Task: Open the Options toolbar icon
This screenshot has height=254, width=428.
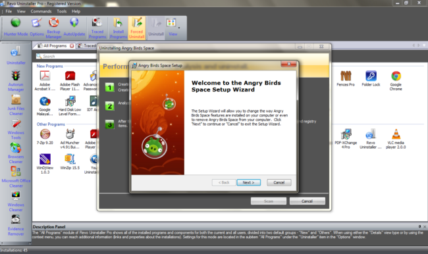Action: [x=37, y=27]
